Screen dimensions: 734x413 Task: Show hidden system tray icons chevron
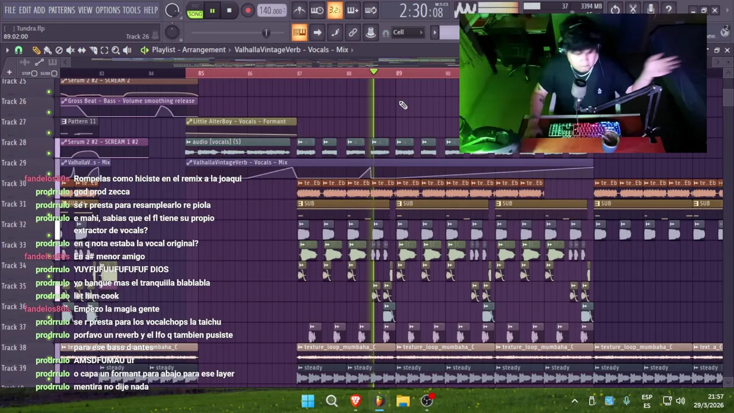pos(575,401)
